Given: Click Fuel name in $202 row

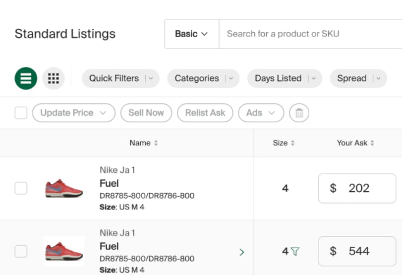Looking at the screenshot, I should (x=109, y=183).
